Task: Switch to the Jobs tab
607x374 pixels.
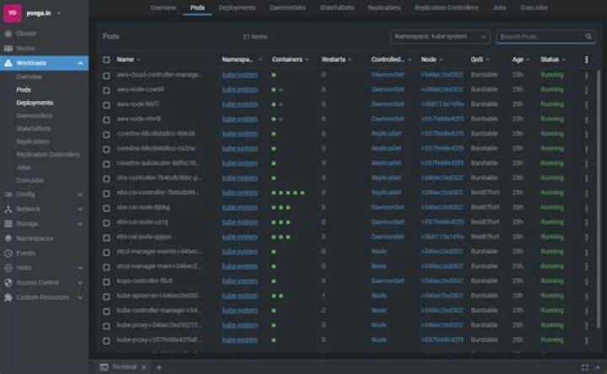Action: (499, 8)
